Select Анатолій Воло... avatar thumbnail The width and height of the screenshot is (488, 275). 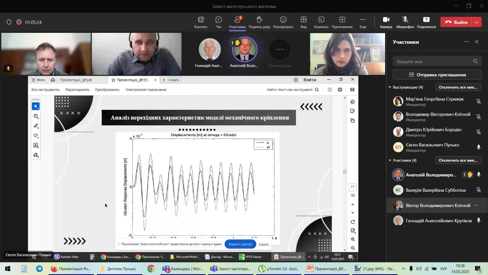click(x=244, y=49)
